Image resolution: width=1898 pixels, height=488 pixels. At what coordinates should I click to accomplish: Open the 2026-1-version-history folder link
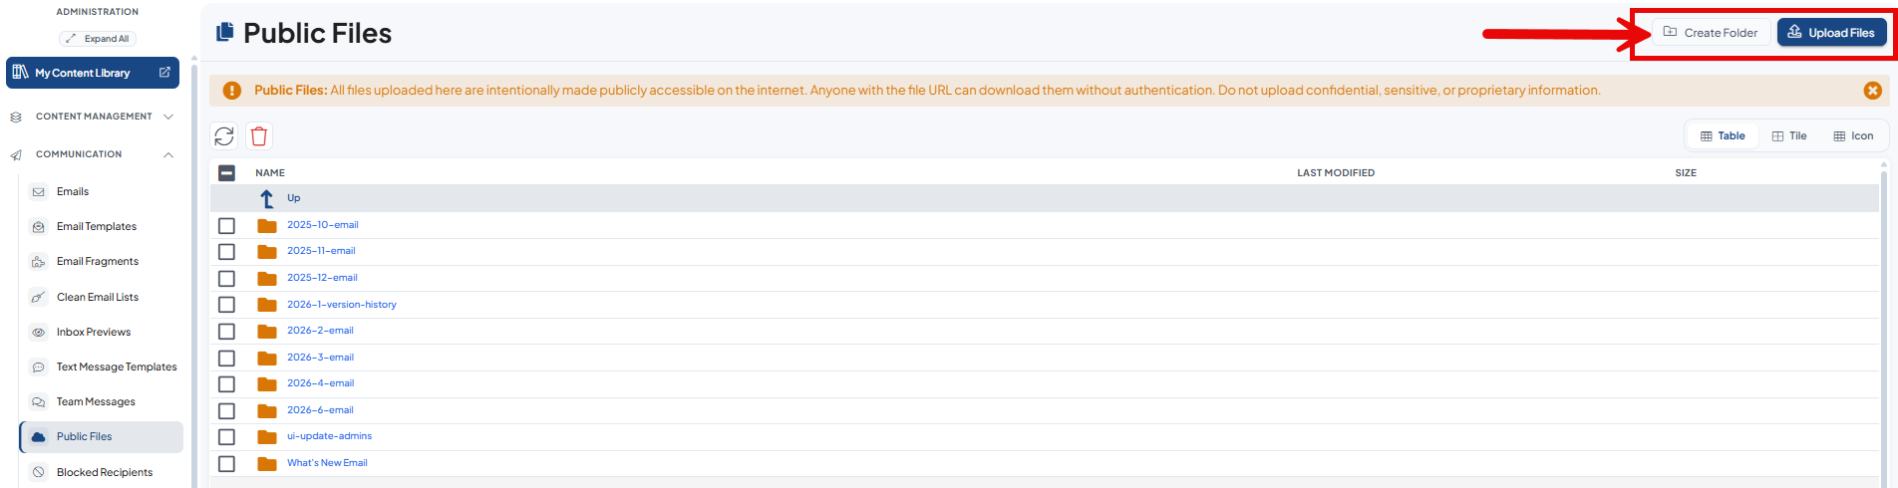(x=342, y=305)
